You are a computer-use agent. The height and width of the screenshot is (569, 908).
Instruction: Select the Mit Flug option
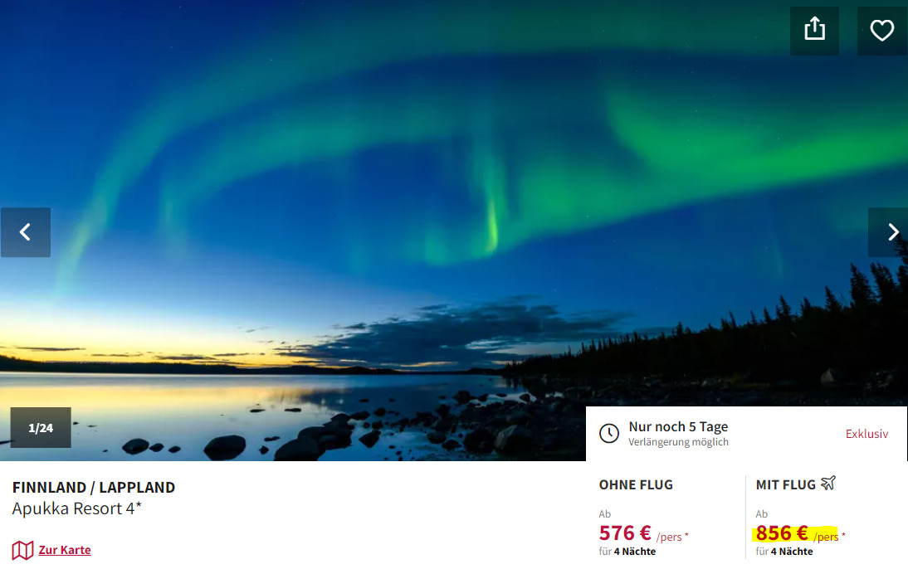point(785,484)
